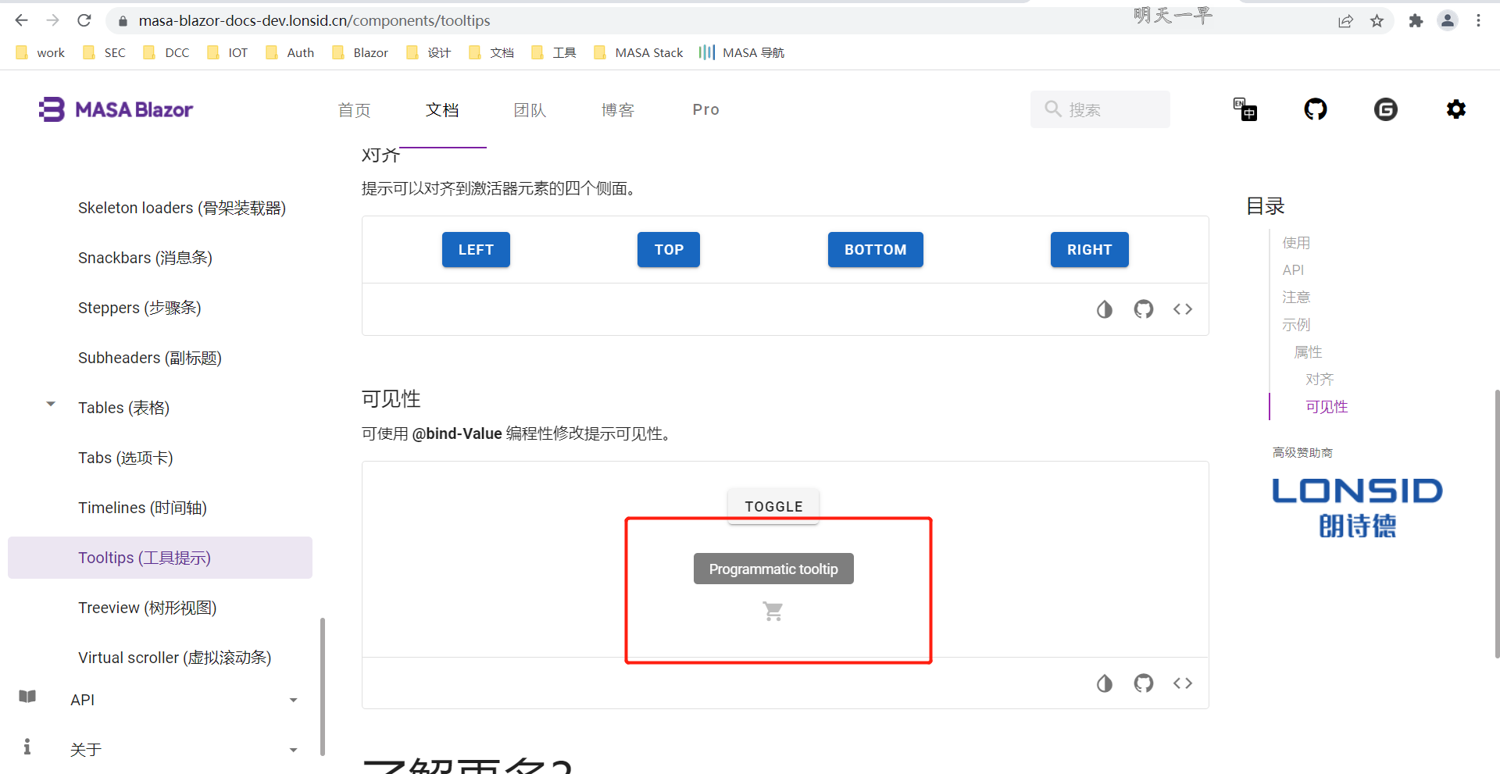This screenshot has height=774, width=1500.
Task: Open the 博客 nav tab
Action: tap(618, 110)
